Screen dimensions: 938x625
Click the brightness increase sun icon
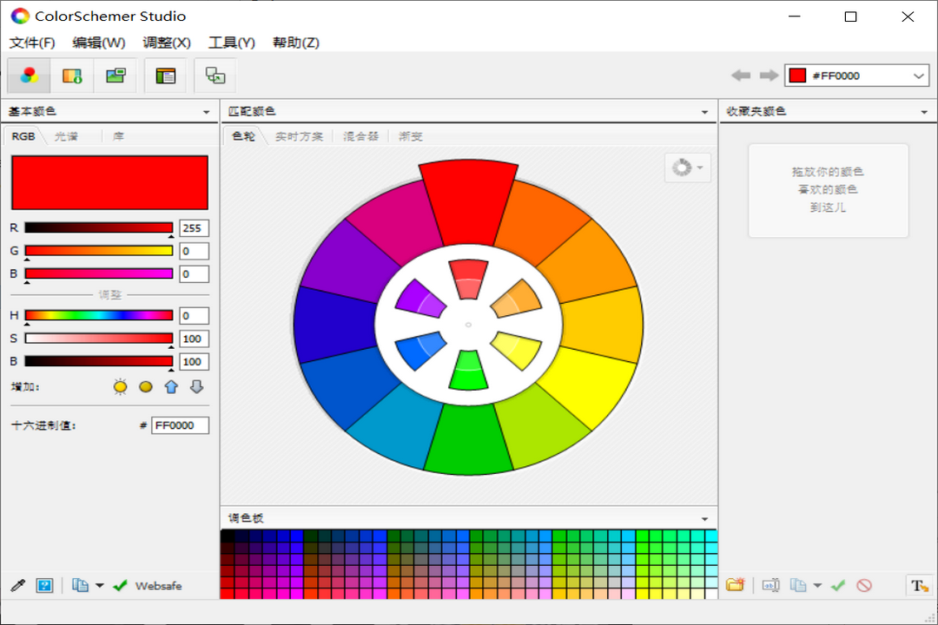[120, 386]
